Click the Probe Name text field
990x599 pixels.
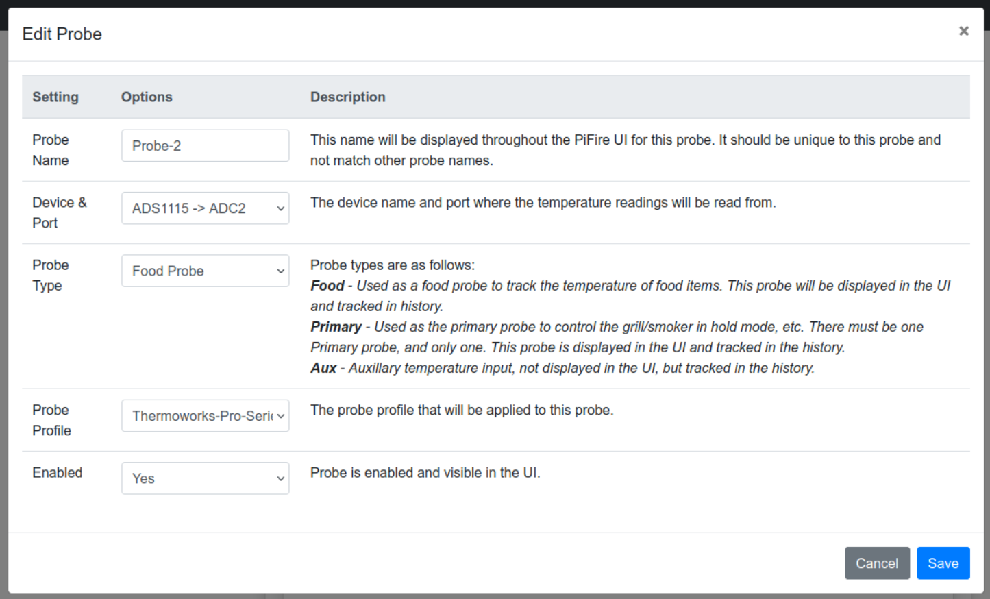coord(205,146)
